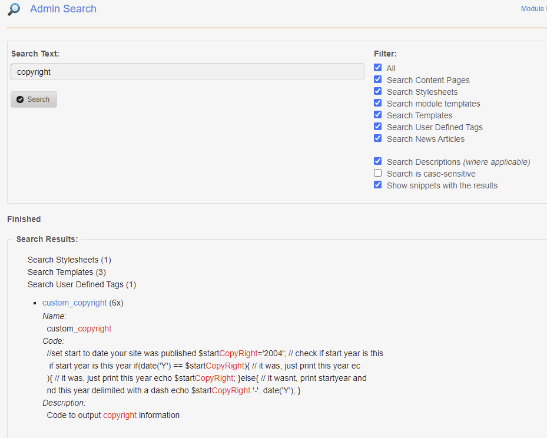This screenshot has width=547, height=438.
Task: Open the Module link at top right
Action: click(533, 9)
